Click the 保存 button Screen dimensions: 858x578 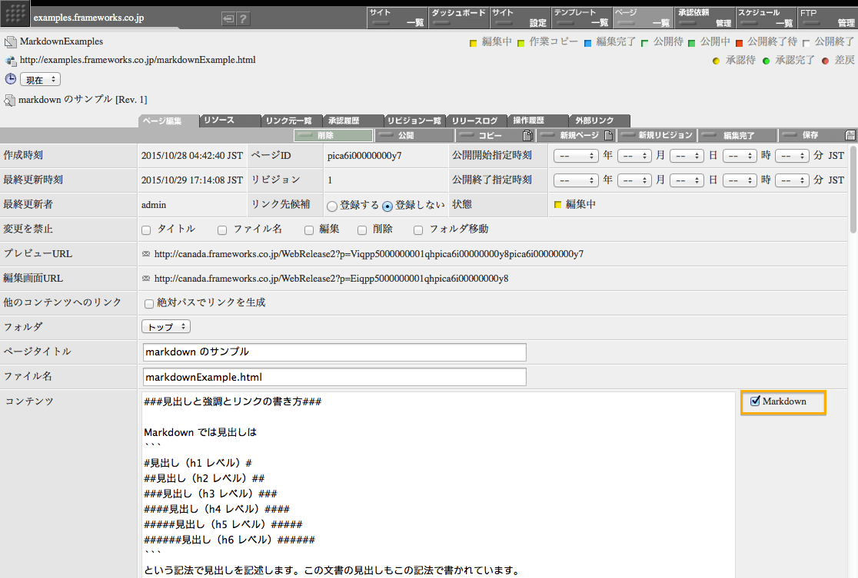817,136
